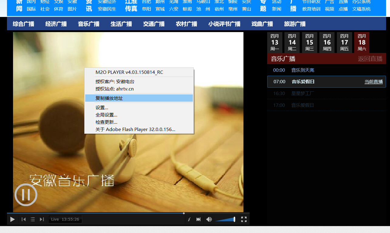The height and width of the screenshot is (233, 390).
Task: Switch to 生活广播 channel
Action: point(121,24)
